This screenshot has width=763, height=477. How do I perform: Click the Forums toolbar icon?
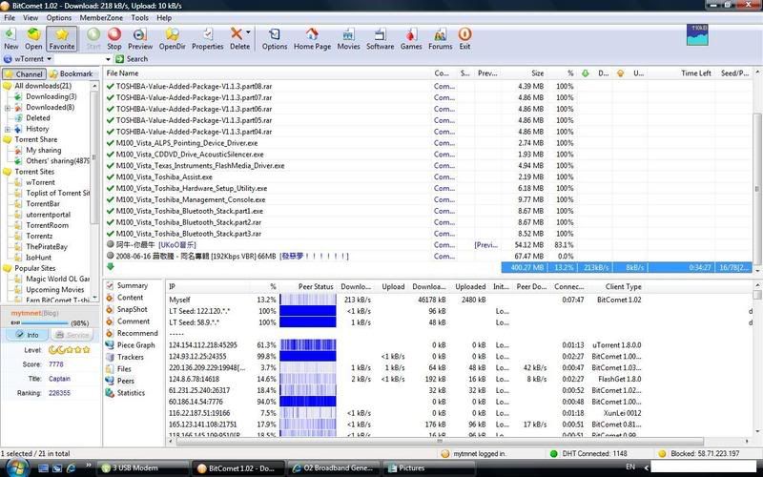coord(440,38)
